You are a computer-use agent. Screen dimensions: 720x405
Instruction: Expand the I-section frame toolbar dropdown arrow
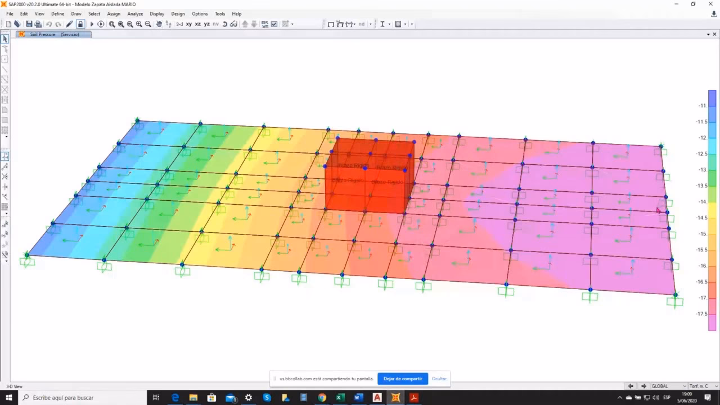click(x=390, y=24)
